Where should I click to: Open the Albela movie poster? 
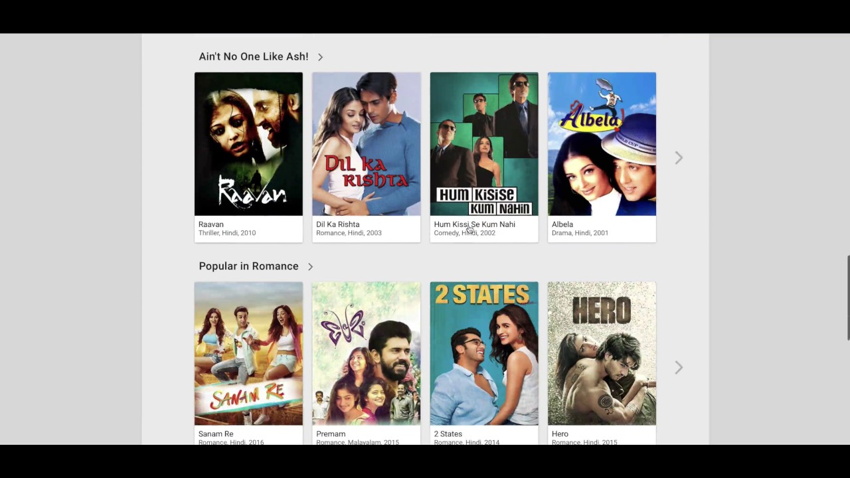pos(602,144)
